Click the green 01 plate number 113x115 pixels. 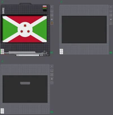(52, 52)
